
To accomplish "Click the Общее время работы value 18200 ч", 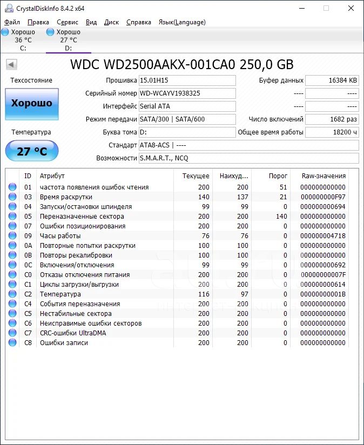I will 332,132.
